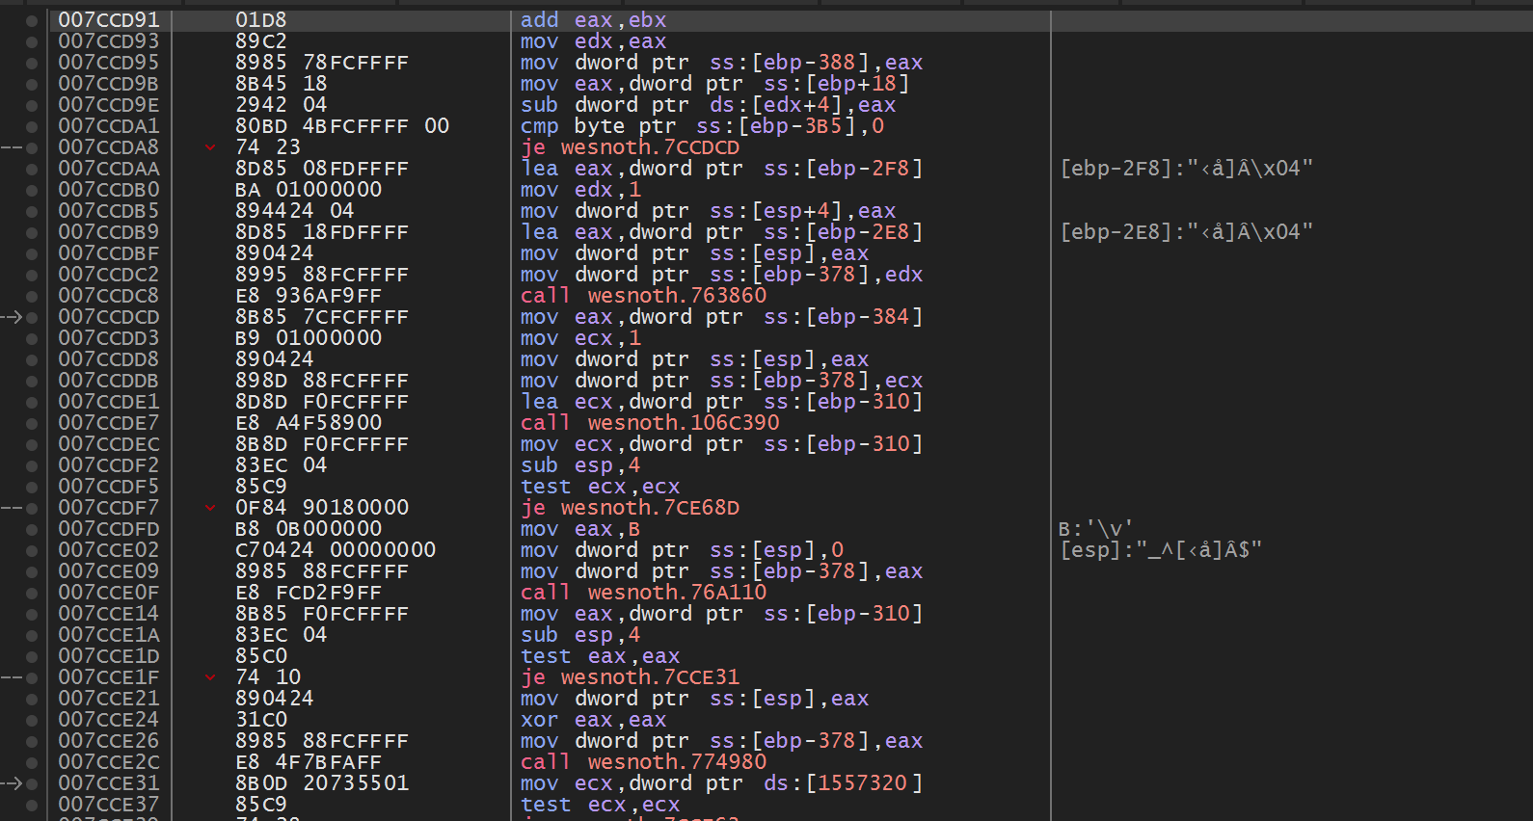The width and height of the screenshot is (1533, 821).
Task: Click the comment starting with [ebp-2F8]
Action: click(x=1187, y=169)
